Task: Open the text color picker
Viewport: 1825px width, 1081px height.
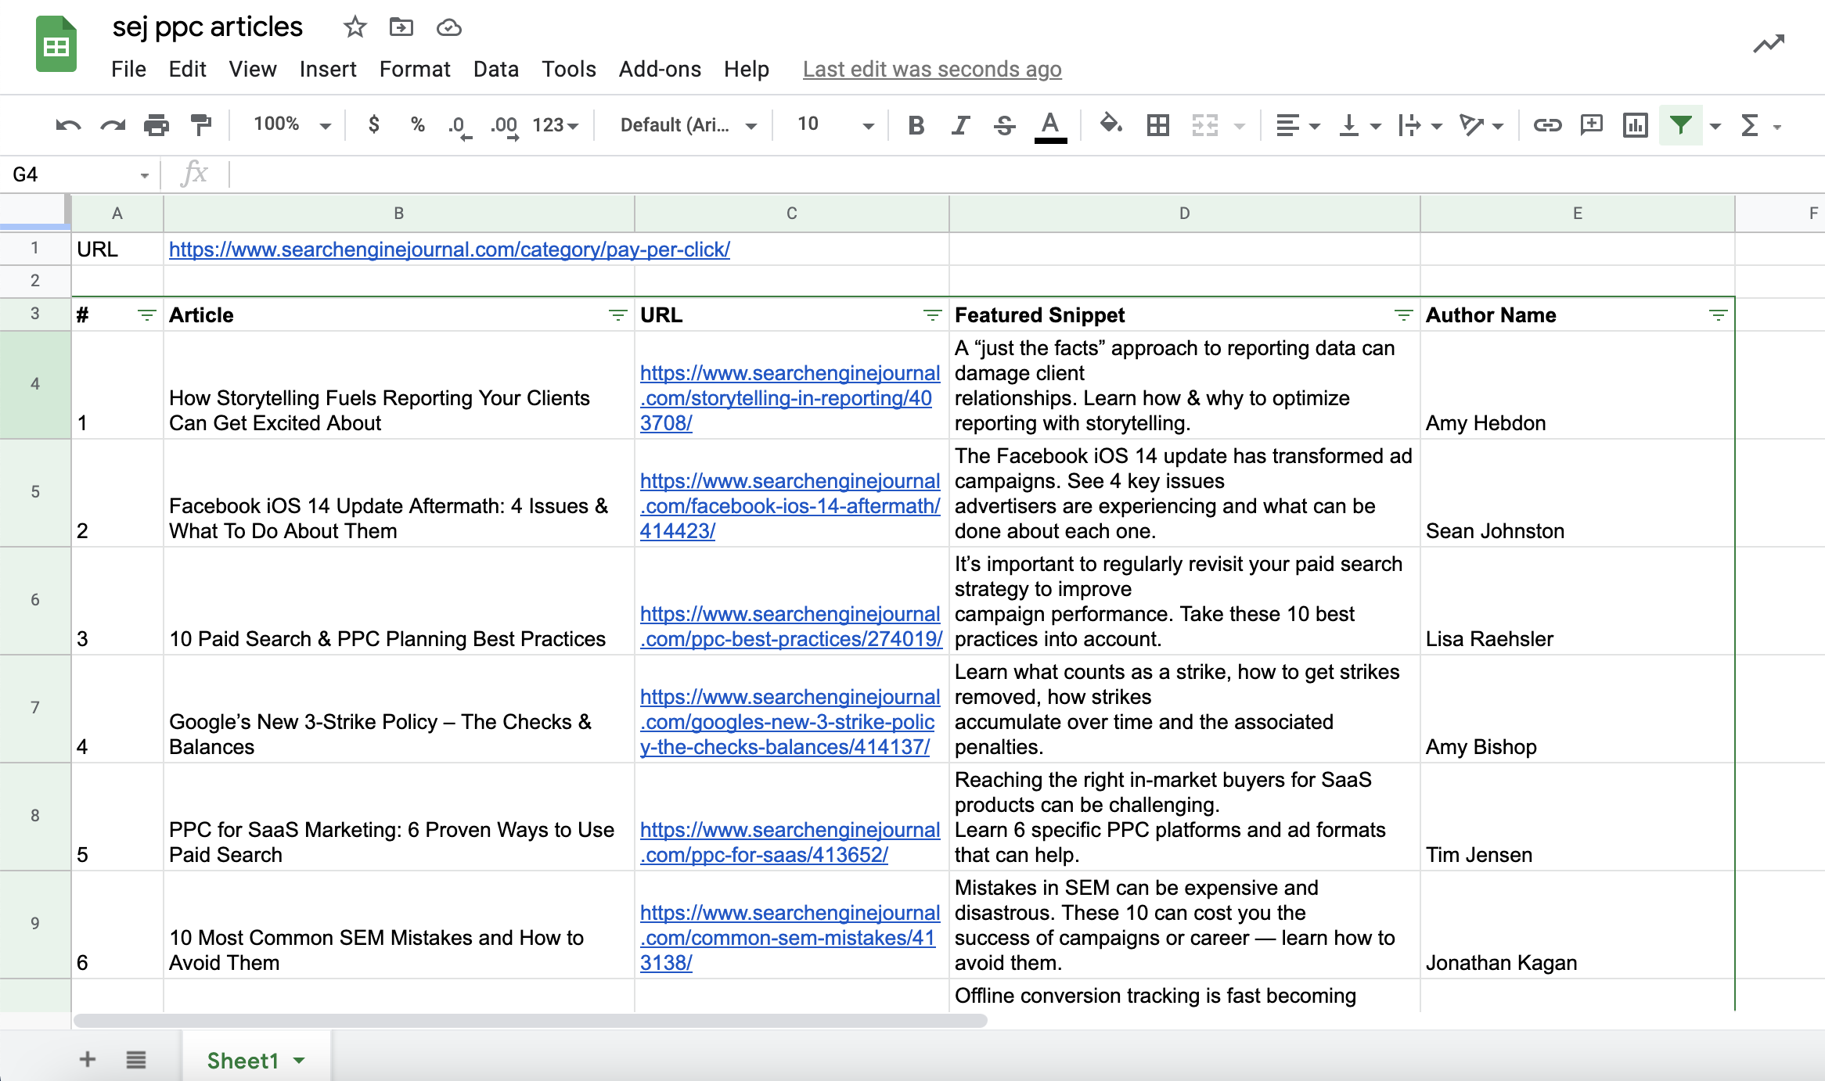Action: tap(1050, 127)
